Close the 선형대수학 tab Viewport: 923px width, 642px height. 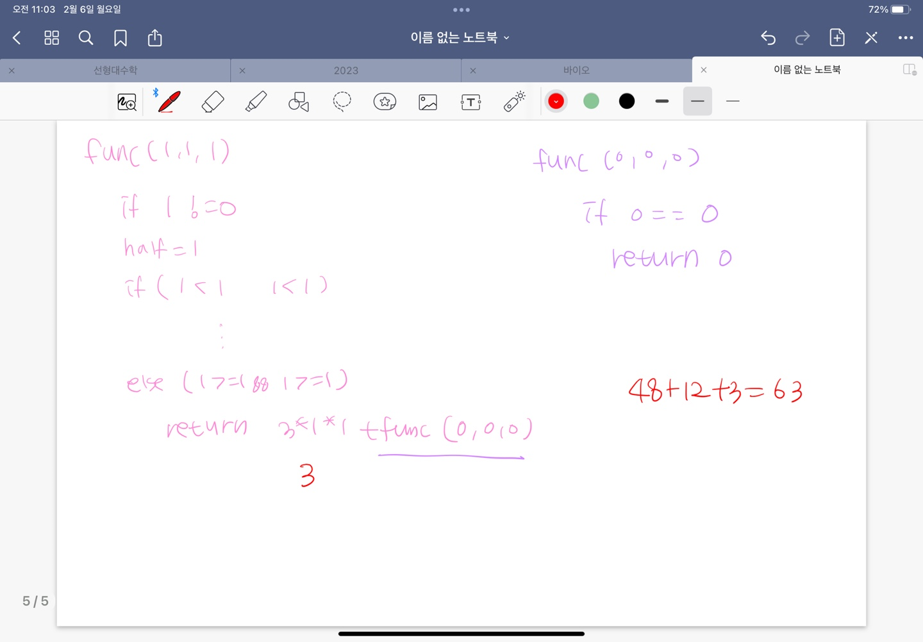click(12, 71)
